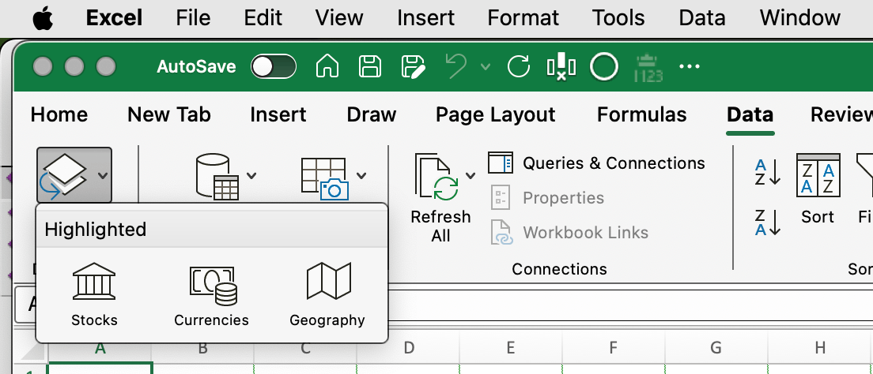Switch to the Insert ribbon tab
Viewport: 873px width, 374px height.
pyautogui.click(x=278, y=114)
